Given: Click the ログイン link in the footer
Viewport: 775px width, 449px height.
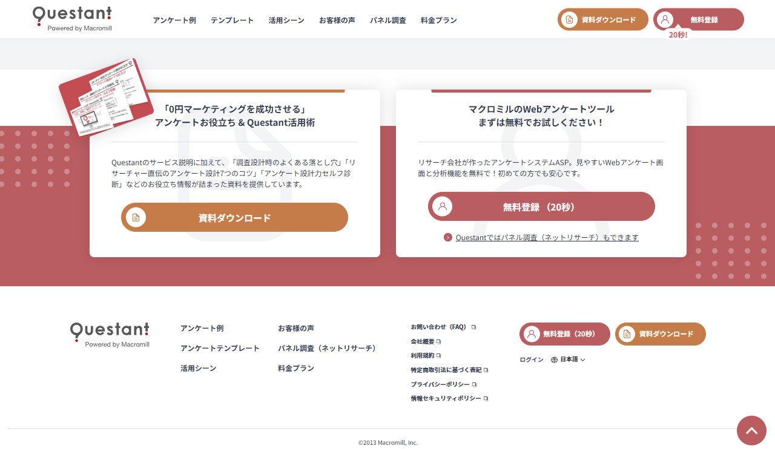Looking at the screenshot, I should [532, 359].
